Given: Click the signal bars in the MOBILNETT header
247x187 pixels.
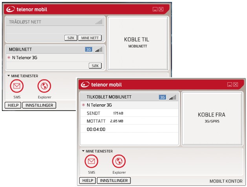Looking at the screenshot, I should point(99,49).
